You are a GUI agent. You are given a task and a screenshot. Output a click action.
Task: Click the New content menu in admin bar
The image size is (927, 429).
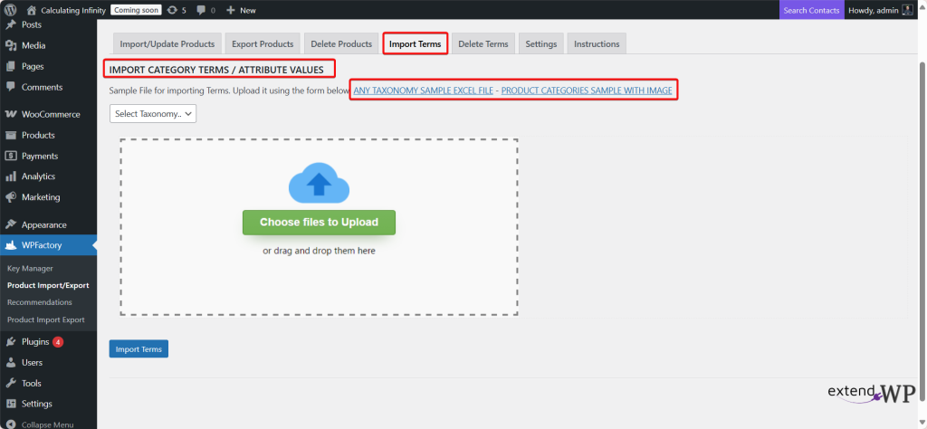pyautogui.click(x=241, y=10)
